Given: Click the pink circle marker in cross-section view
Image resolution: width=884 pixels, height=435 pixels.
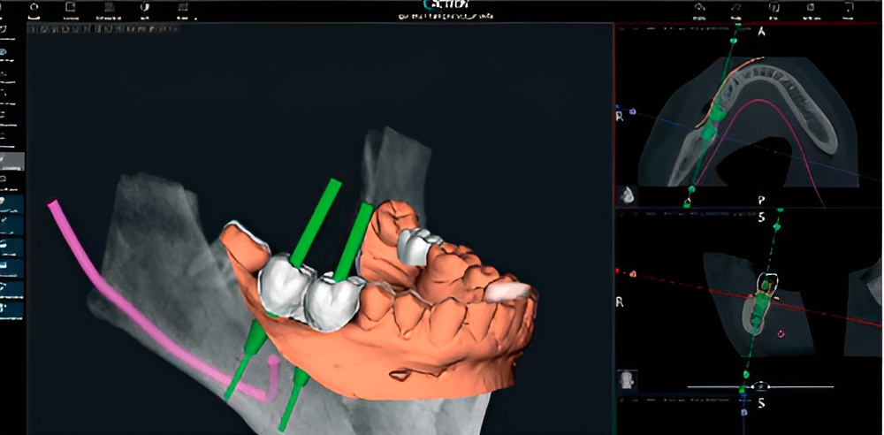Looking at the screenshot, I should point(781,334).
